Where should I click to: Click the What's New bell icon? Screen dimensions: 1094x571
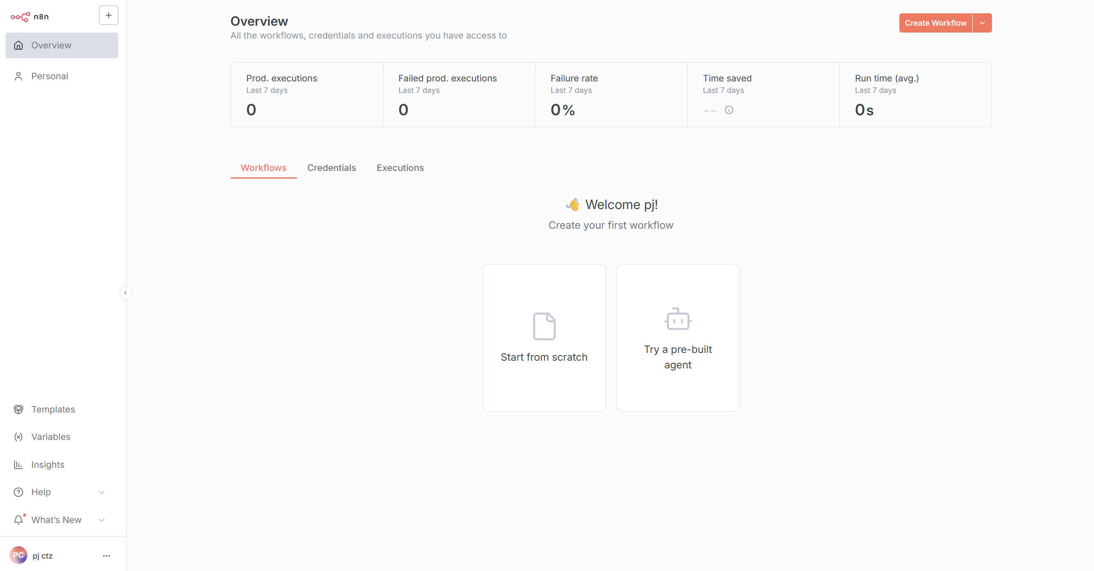tap(18, 520)
